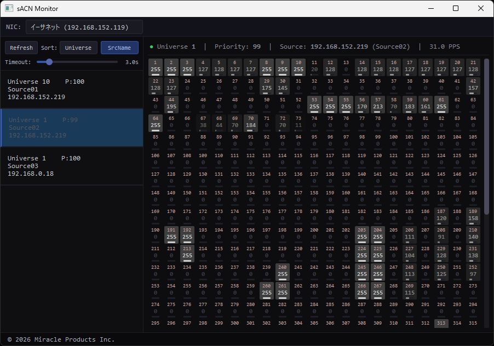Open the NIC network interface dropdown

[84, 27]
